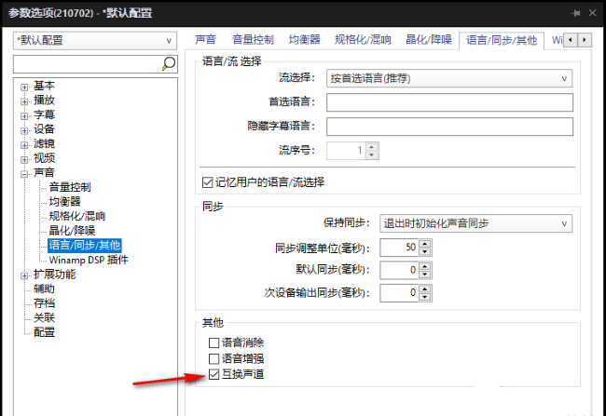This screenshot has height=416, width=606.
Task: Increase 次设备输出同步 with up arrow
Action: tap(425, 289)
